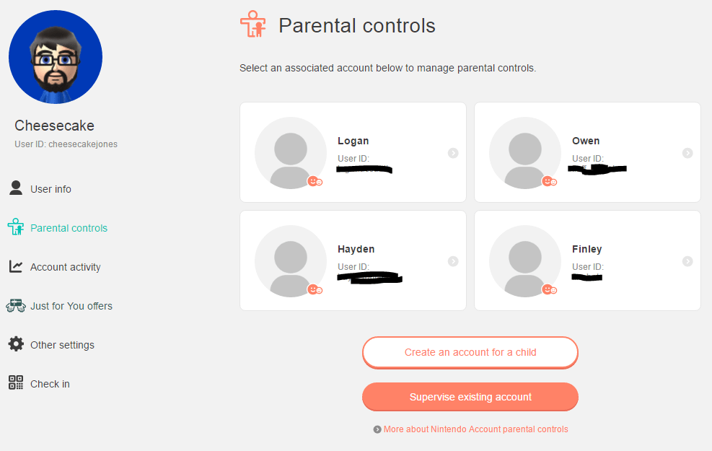This screenshot has height=451, width=712.
Task: Click the Cheesecake Mii profile avatar
Action: point(56,58)
